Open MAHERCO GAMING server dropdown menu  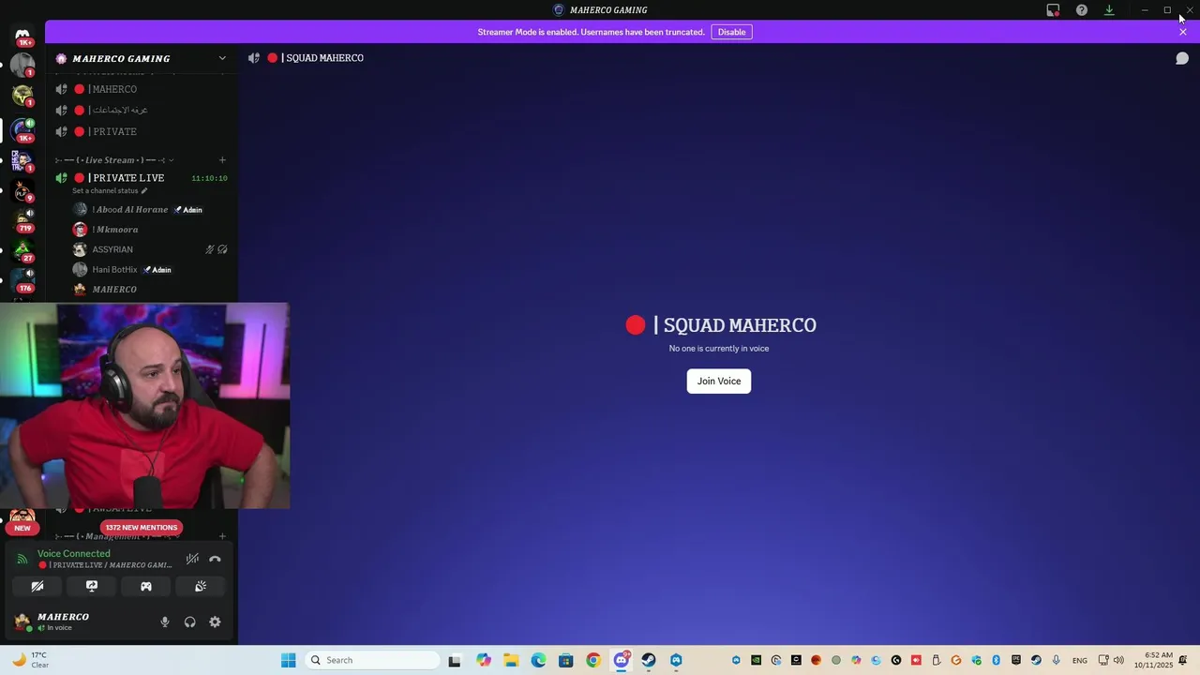click(222, 58)
